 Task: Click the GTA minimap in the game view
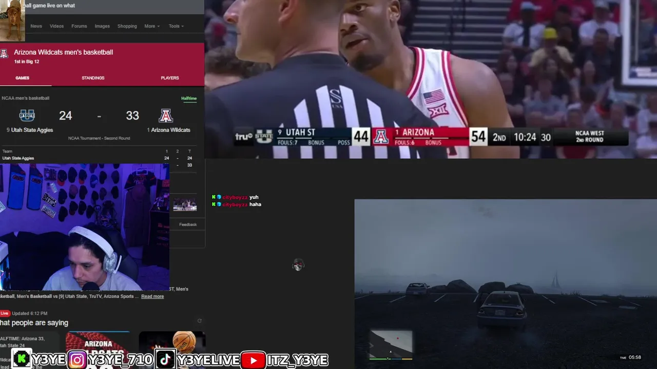[x=391, y=344]
